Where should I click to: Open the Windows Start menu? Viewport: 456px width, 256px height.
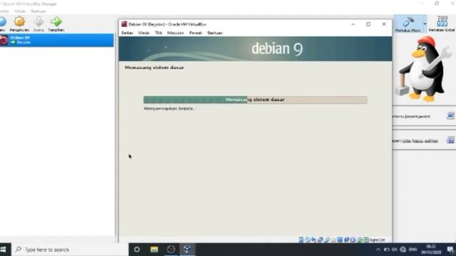pos(3,250)
